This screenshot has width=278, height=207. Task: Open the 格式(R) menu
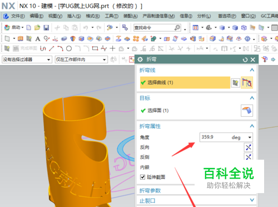(93, 16)
